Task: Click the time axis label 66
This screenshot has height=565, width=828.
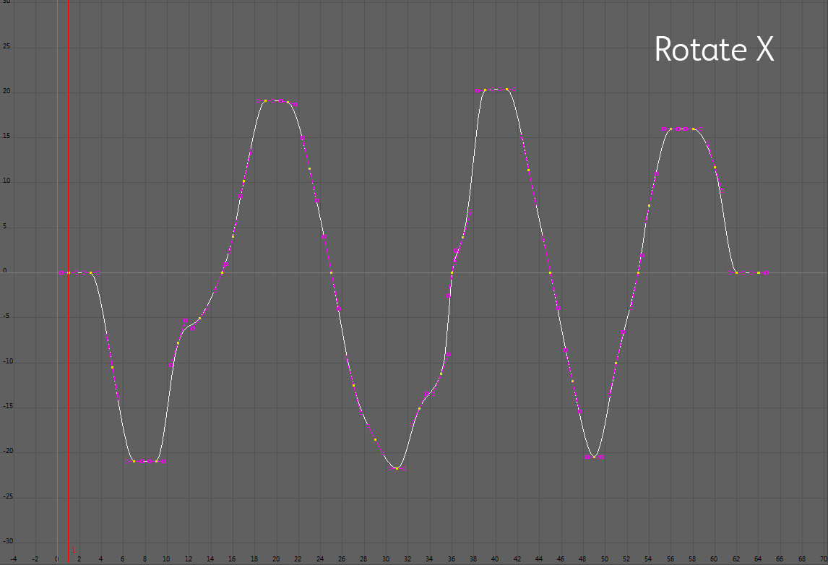Action: [780, 558]
